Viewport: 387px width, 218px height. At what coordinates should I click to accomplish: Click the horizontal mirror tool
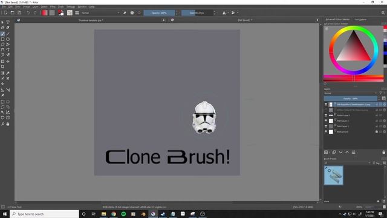tap(224, 13)
